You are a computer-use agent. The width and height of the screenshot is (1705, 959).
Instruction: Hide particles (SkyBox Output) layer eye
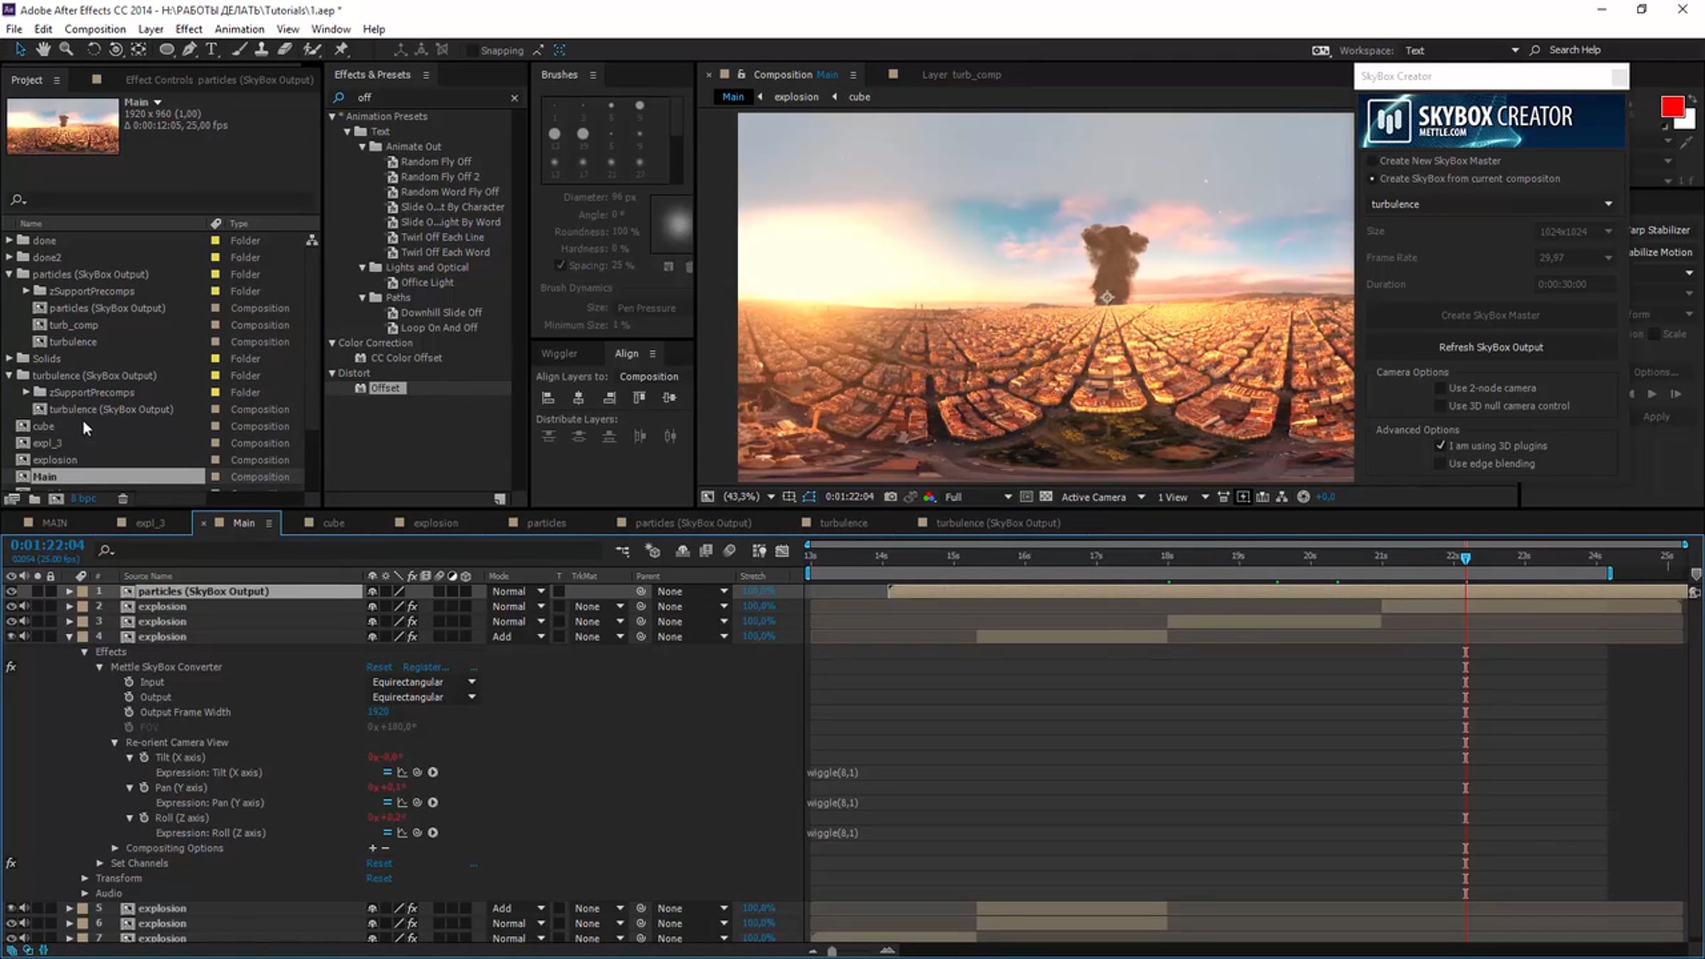[x=11, y=591]
